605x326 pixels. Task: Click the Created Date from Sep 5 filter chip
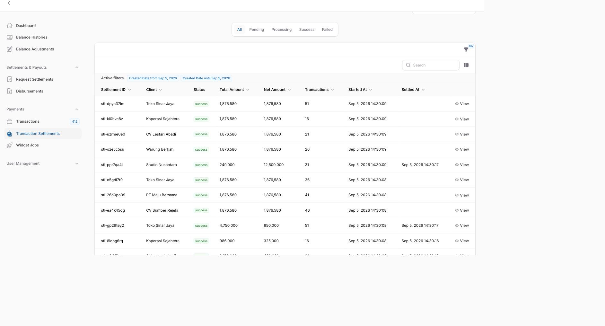153,78
